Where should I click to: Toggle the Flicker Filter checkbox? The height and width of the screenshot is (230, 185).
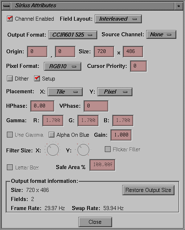[x=108, y=149]
